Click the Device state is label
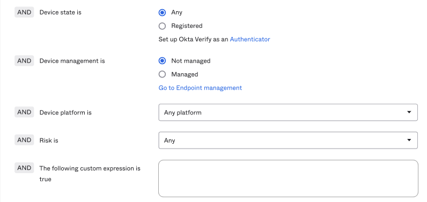This screenshot has height=202, width=427. pyautogui.click(x=61, y=12)
